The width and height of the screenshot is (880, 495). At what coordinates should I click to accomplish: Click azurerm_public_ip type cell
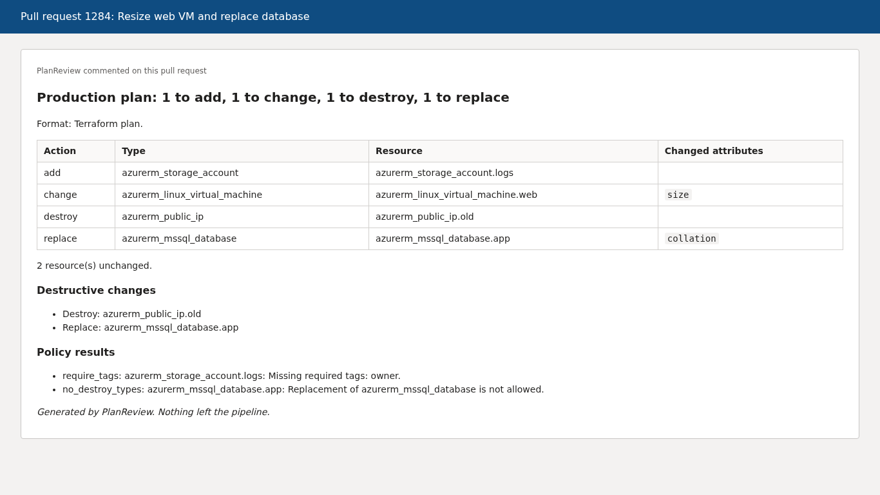[x=242, y=217]
